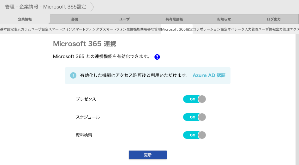Open the 表示カラム sub-tab
Screen dimensions: 299x165
point(23,29)
